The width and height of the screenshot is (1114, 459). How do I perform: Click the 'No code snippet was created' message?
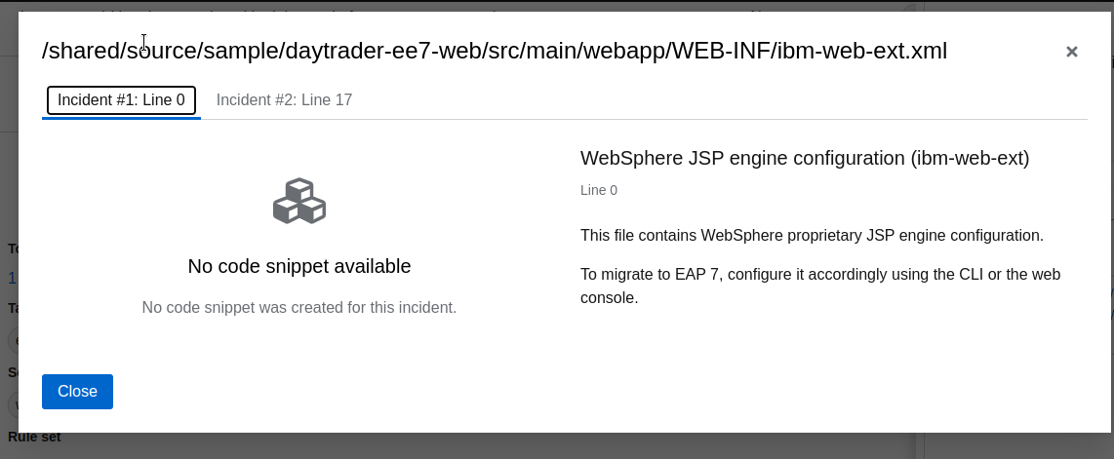point(299,308)
